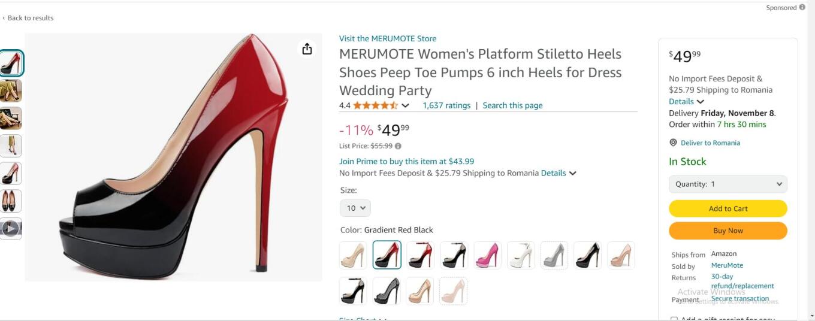Click the Back to results arrow

click(x=4, y=18)
